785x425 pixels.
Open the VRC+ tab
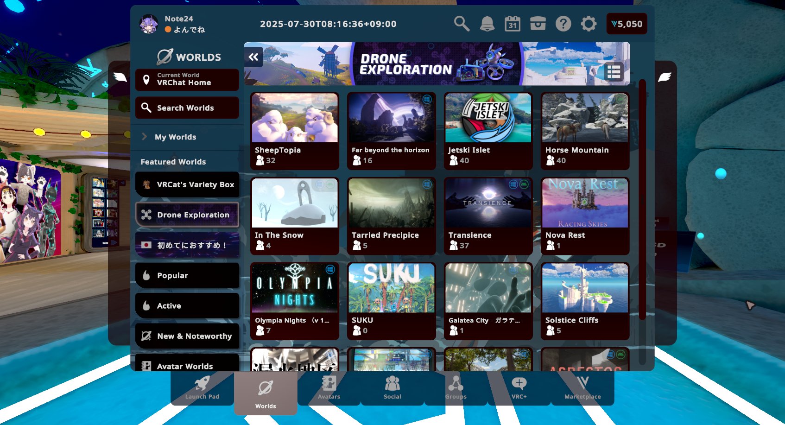[x=519, y=388]
